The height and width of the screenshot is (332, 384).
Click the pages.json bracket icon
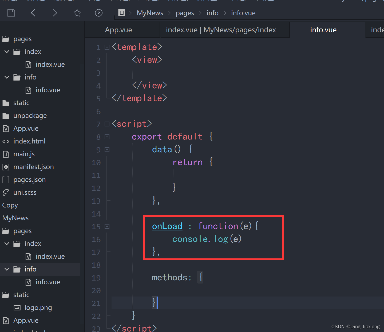pos(6,180)
